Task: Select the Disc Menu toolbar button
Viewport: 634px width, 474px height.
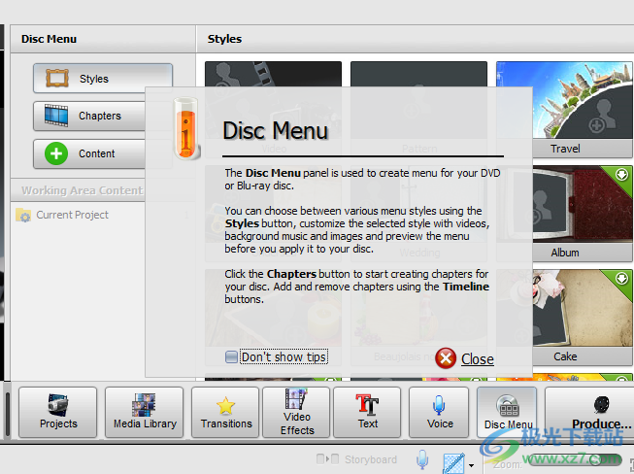Action: (x=508, y=412)
